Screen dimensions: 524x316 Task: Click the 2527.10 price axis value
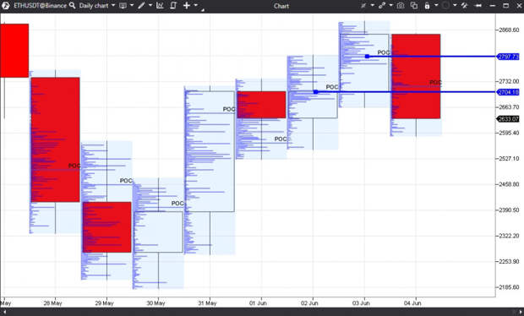[x=509, y=159]
